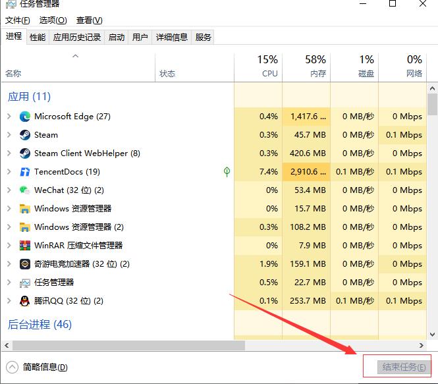Image resolution: width=438 pixels, height=384 pixels.
Task: Expand the Windows 资源管理器 (2) group
Action: pyautogui.click(x=9, y=227)
